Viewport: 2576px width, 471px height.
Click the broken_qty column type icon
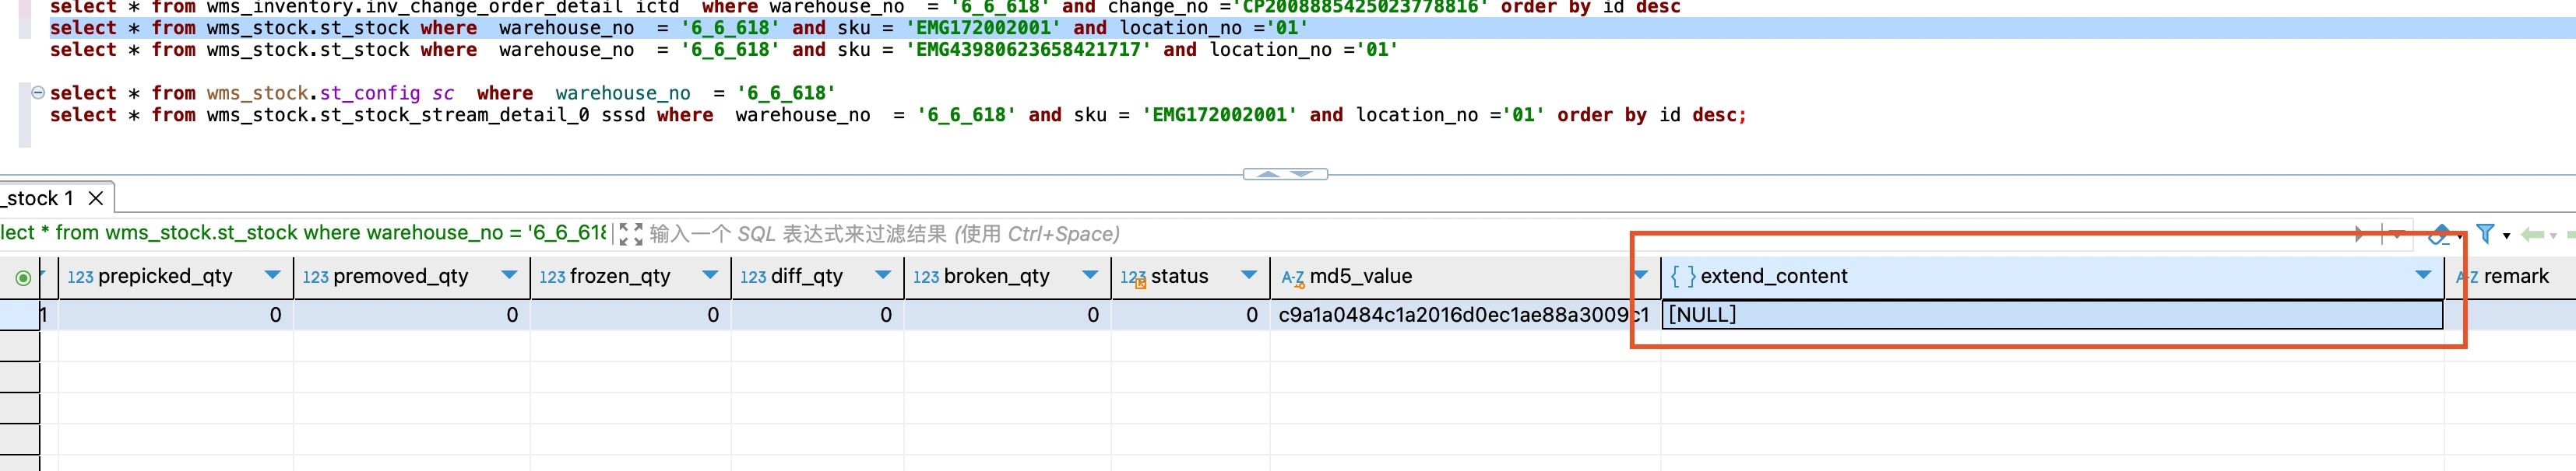925,277
